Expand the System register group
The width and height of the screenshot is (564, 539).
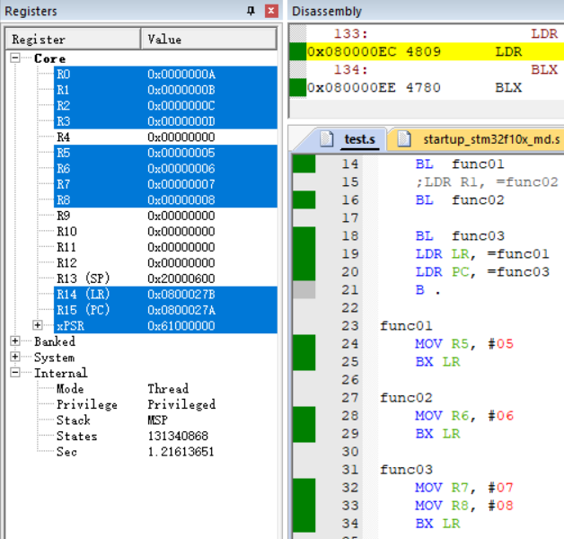[x=14, y=357]
